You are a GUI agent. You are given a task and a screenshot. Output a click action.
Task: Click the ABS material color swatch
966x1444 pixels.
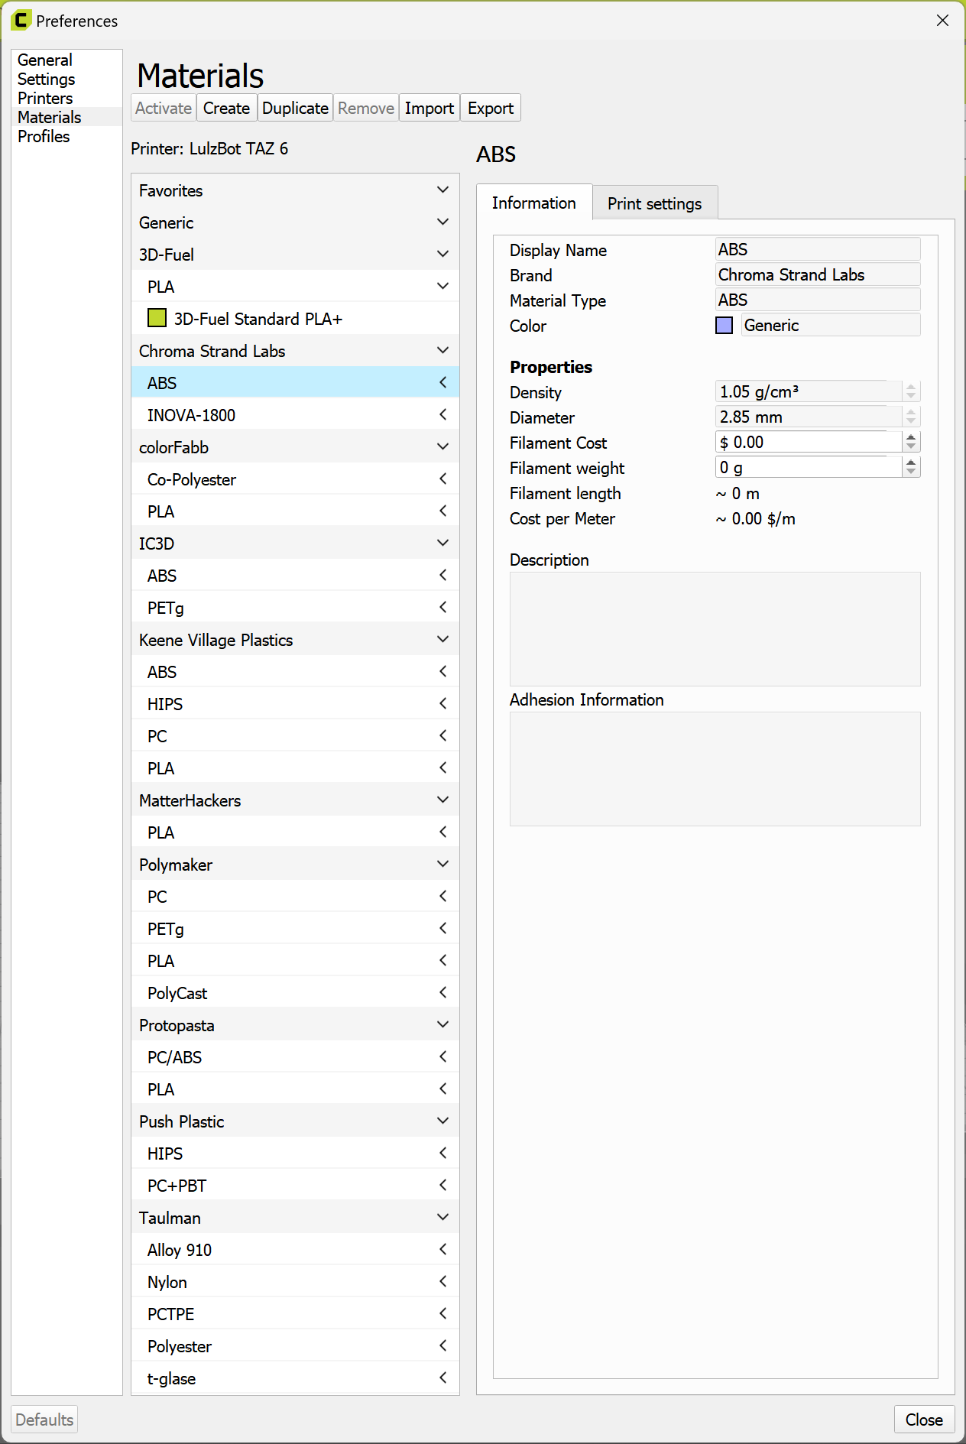(724, 326)
